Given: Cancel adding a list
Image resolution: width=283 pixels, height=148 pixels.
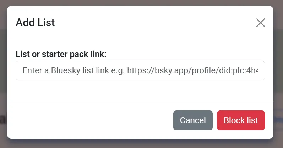Looking at the screenshot, I should coord(193,120).
